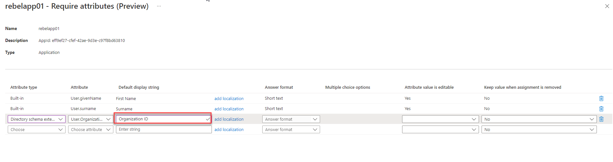
Task: Expand the Choose attribute dropdown
Action: (x=90, y=129)
